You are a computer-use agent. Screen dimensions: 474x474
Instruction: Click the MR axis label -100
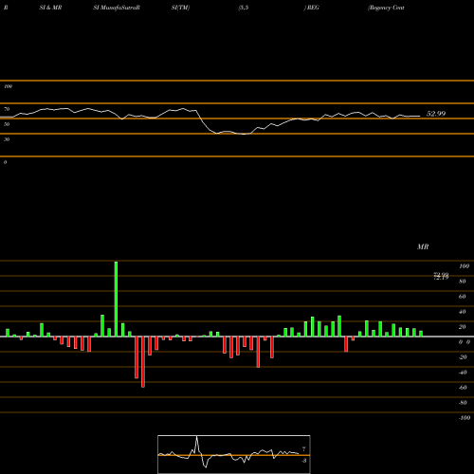click(x=465, y=418)
